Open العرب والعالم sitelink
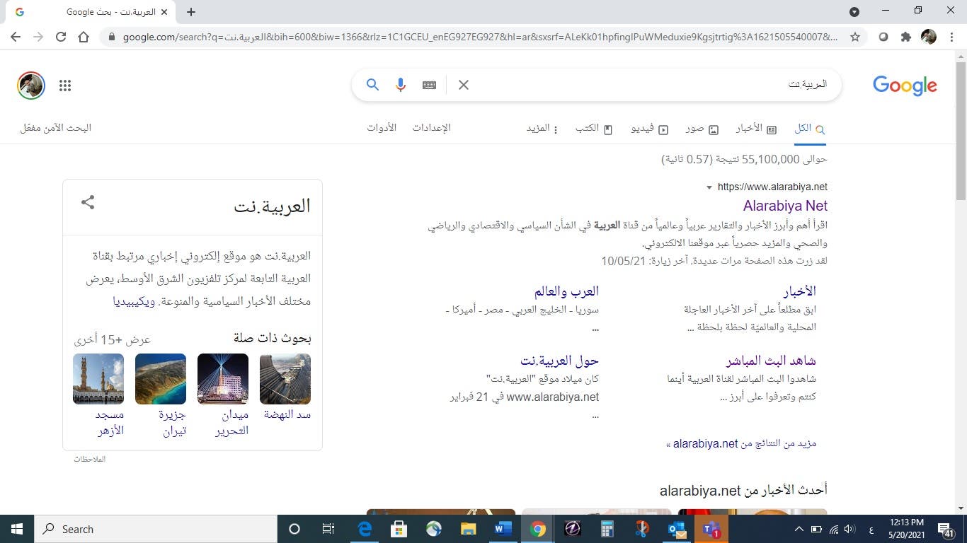 (x=566, y=291)
